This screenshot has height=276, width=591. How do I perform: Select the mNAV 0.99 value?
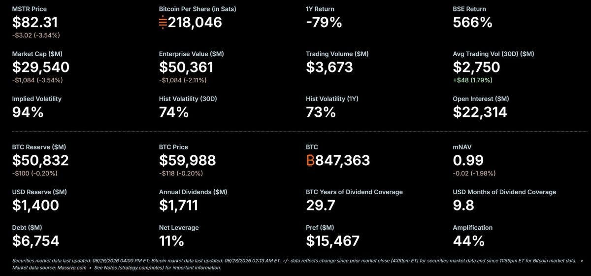468,160
